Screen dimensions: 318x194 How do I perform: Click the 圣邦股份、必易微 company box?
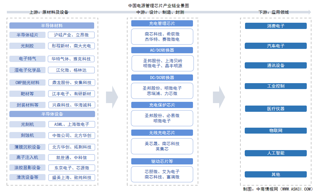[x=162, y=118]
